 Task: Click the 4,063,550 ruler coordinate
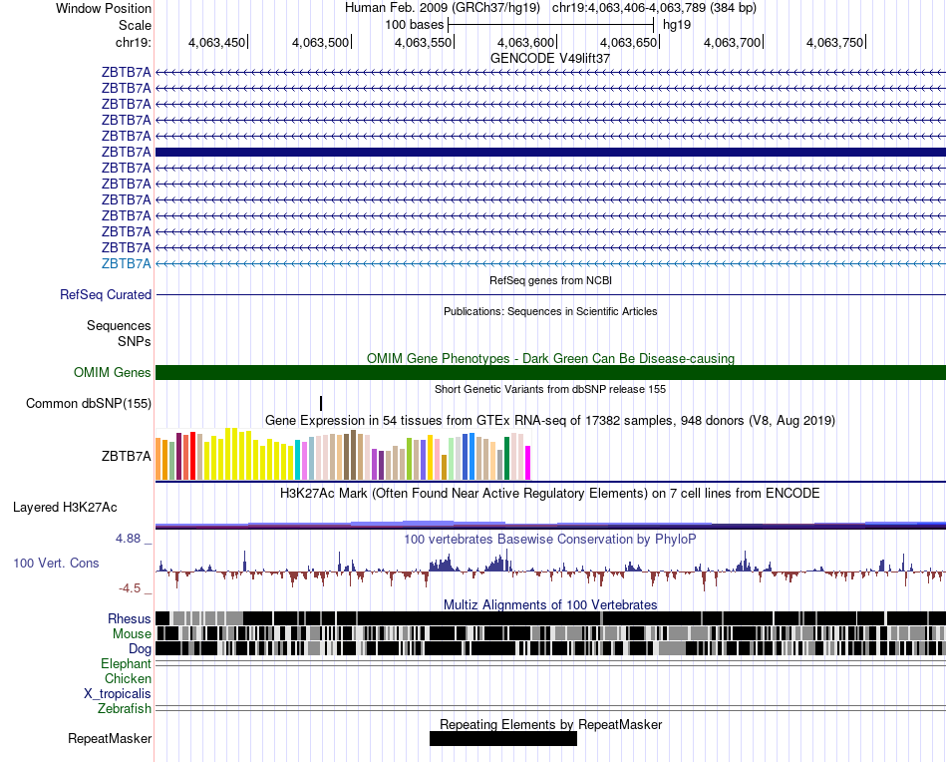[x=423, y=43]
